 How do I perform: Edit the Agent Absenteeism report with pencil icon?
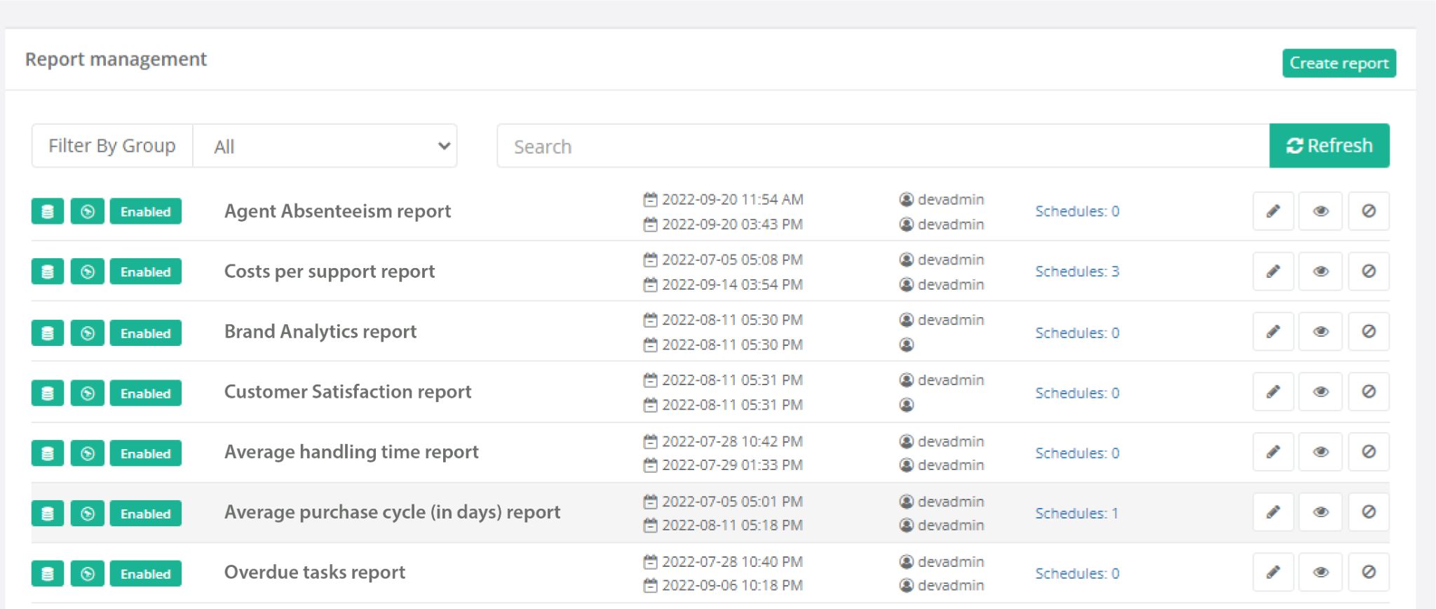(1273, 211)
